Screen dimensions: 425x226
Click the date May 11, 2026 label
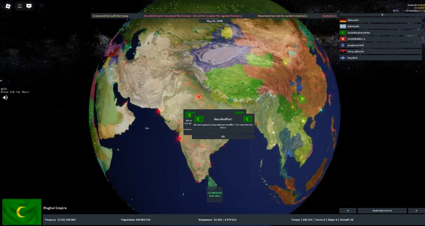[214, 21]
